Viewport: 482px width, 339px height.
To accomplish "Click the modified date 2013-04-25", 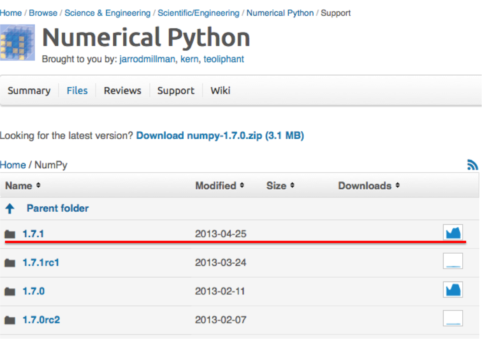I will click(x=221, y=234).
